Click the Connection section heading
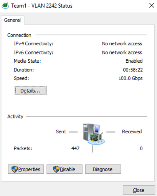 [19, 35]
